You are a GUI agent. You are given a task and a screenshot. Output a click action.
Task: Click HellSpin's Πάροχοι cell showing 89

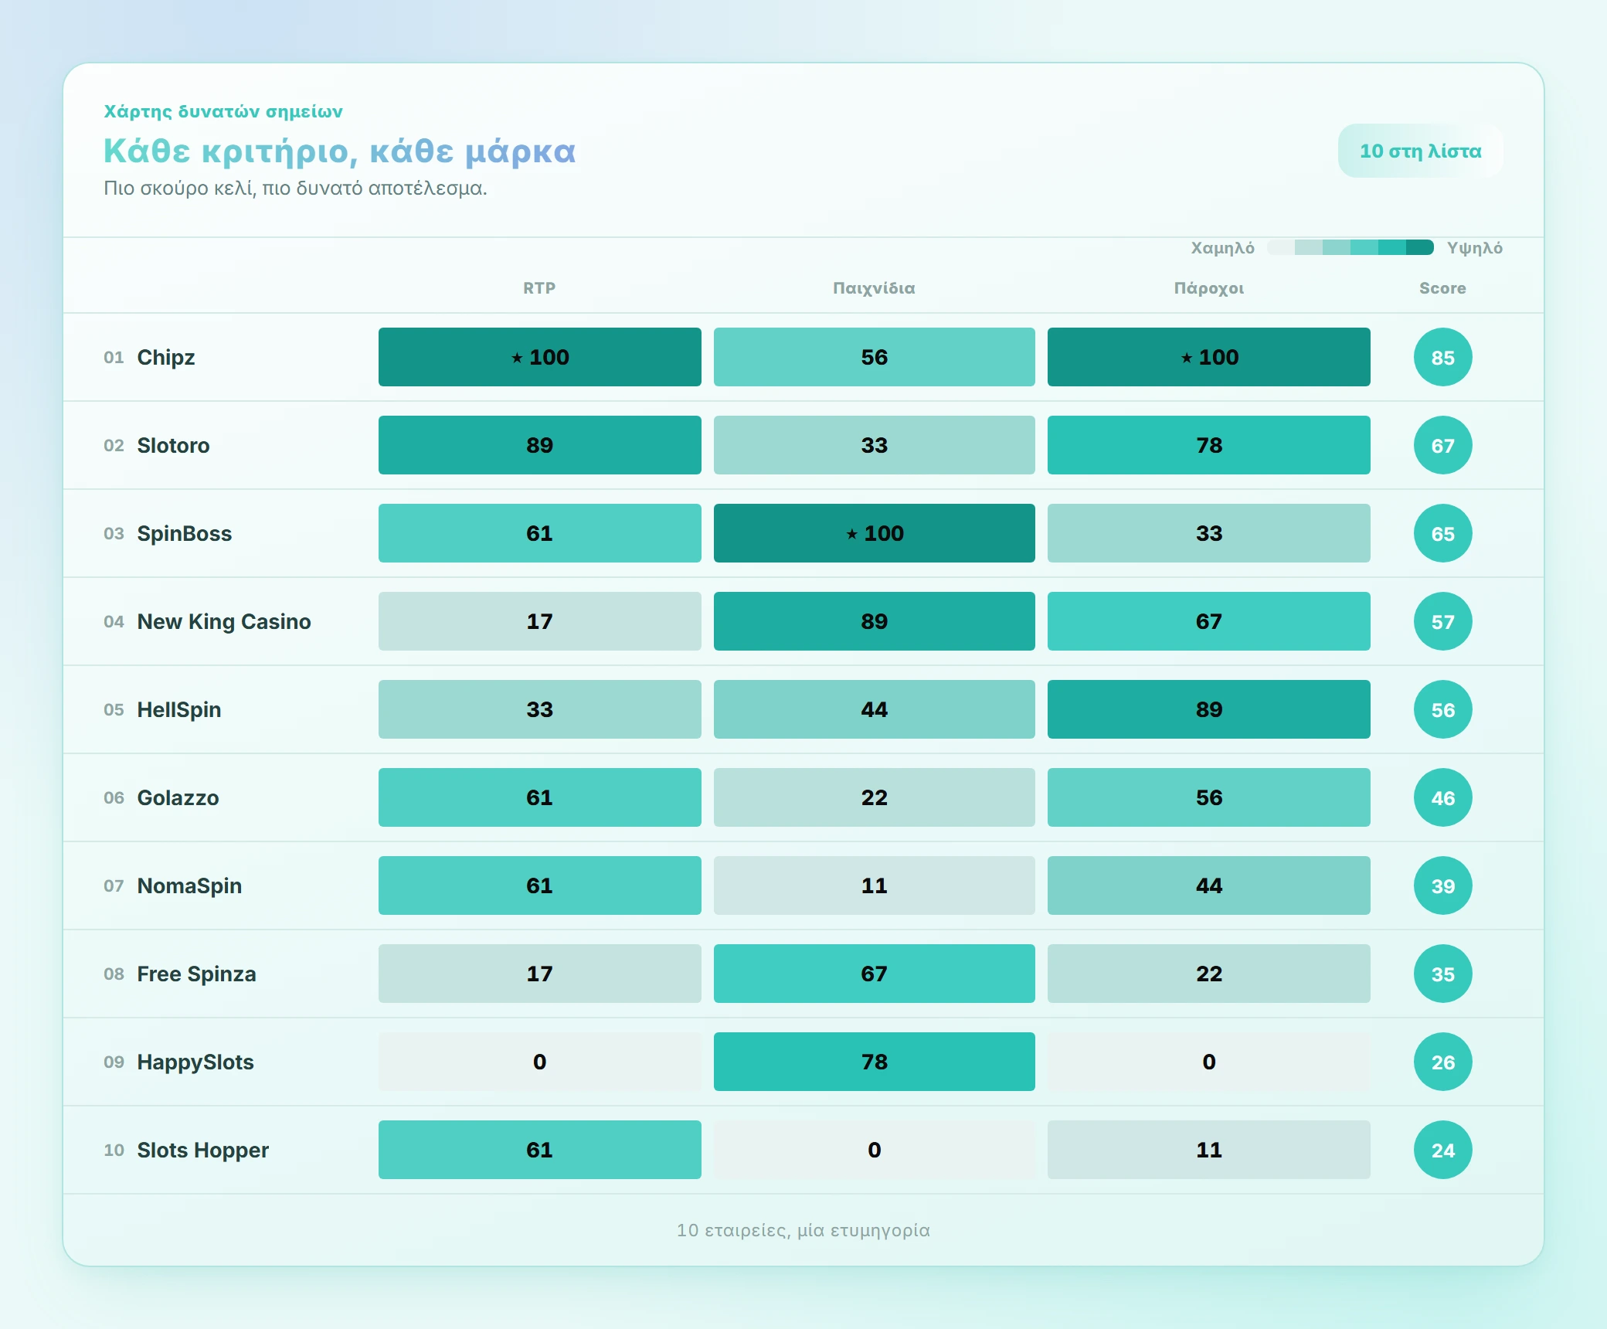click(1209, 709)
